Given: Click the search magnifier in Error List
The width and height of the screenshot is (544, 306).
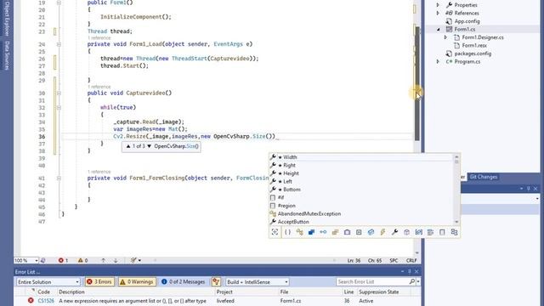Looking at the screenshot, I should pyautogui.click(x=411, y=281).
